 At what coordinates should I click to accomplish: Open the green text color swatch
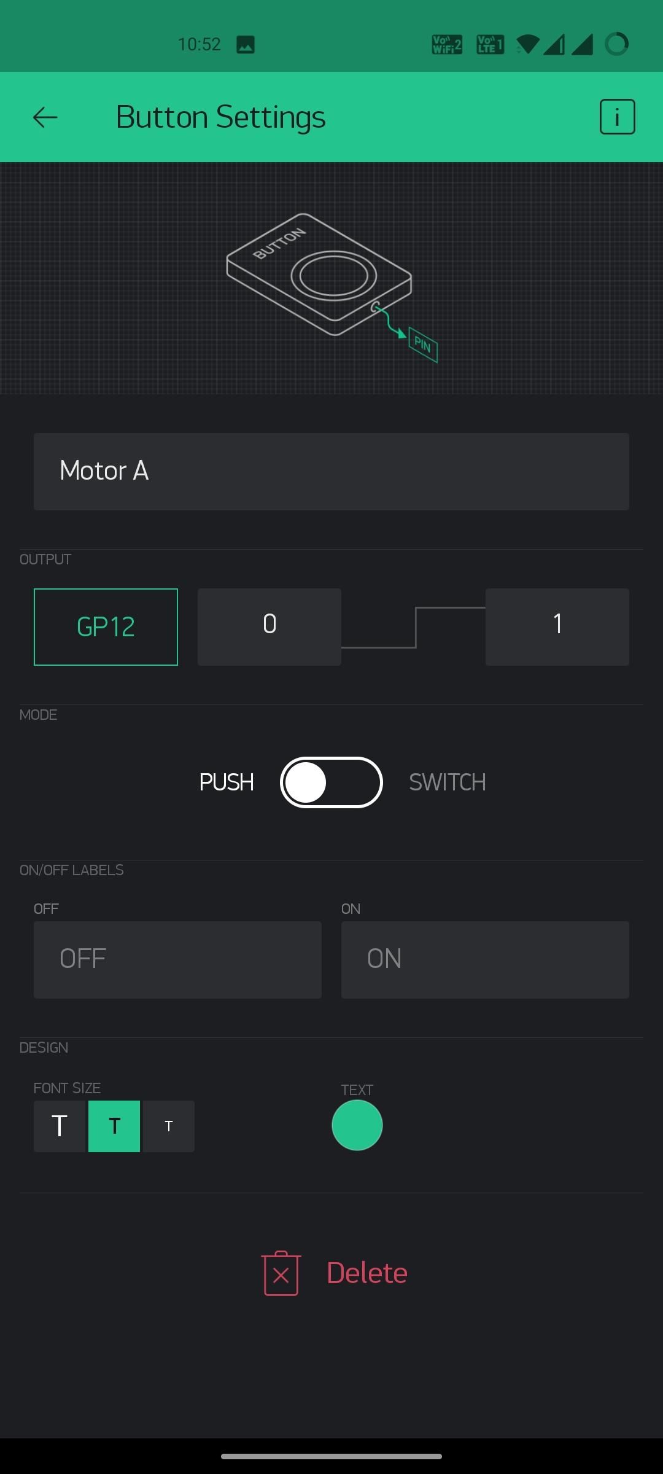[357, 1125]
